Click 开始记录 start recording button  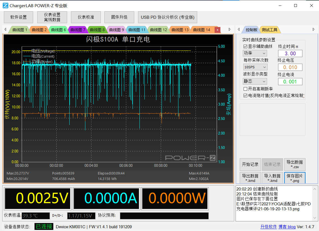point(250,164)
